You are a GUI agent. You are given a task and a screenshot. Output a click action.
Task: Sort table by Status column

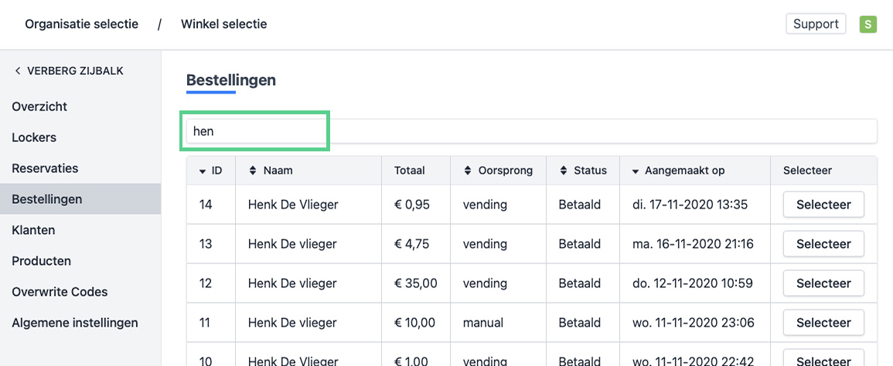coord(563,171)
